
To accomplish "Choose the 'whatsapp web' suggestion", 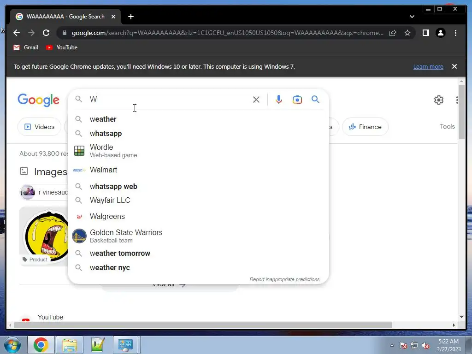I will [x=198, y=186].
